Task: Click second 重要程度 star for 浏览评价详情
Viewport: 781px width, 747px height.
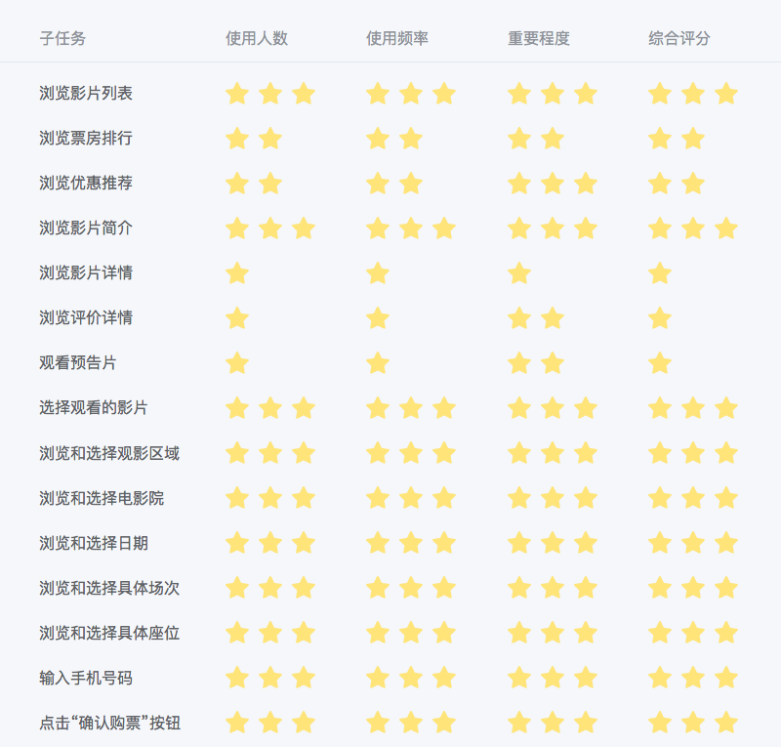Action: point(553,318)
